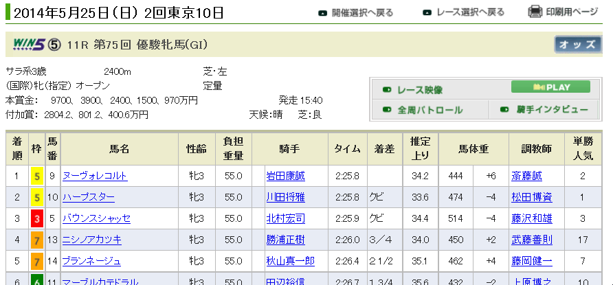The height and width of the screenshot is (285, 613).
Task: Click the 調教師 column header
Action: click(536, 149)
